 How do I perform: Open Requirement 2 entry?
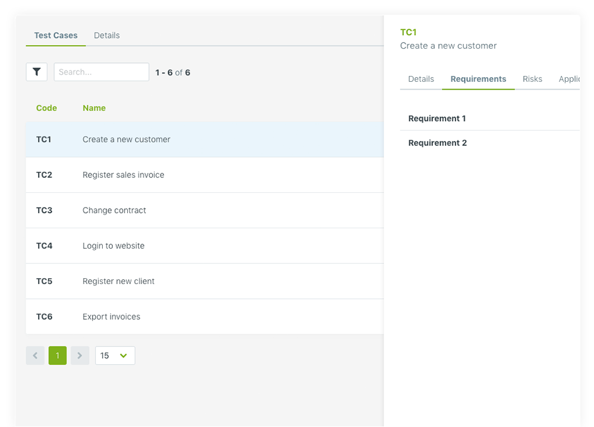pos(490,143)
